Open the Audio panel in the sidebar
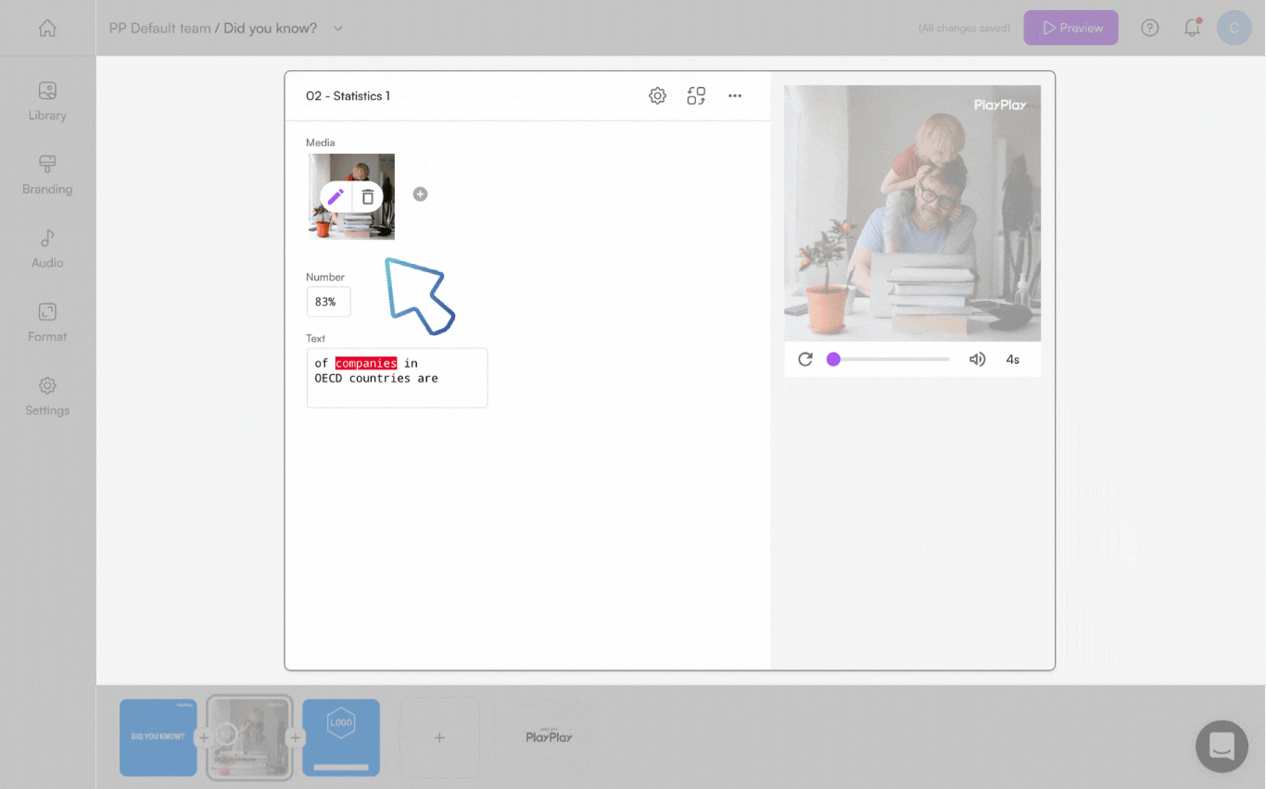Screen dimensions: 1266x789 [x=46, y=248]
